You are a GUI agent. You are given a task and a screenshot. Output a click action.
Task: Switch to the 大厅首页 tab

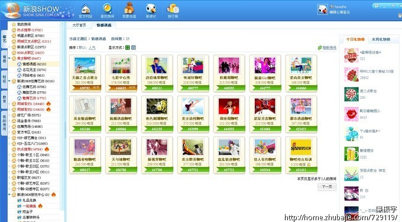click(x=79, y=25)
